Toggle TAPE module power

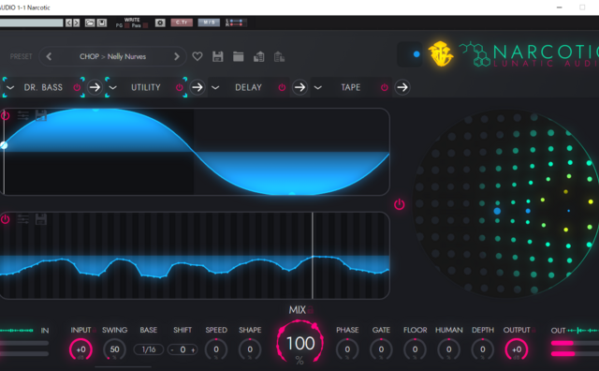(x=385, y=87)
